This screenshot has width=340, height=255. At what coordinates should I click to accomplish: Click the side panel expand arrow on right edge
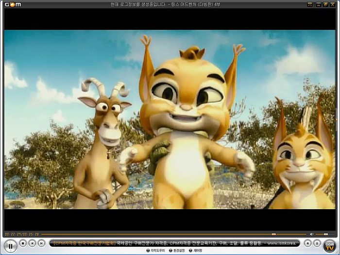(337, 119)
